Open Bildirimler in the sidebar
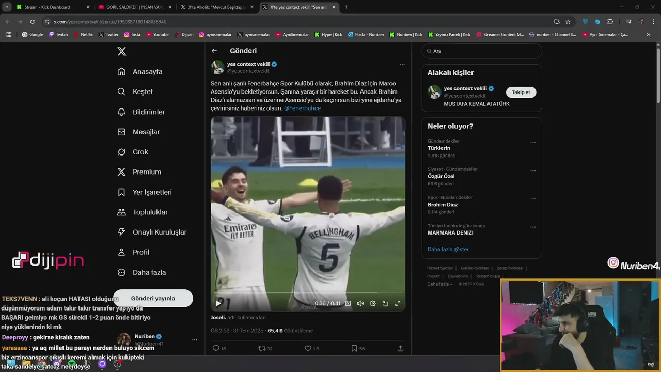Image resolution: width=661 pixels, height=372 pixels. tap(141, 112)
